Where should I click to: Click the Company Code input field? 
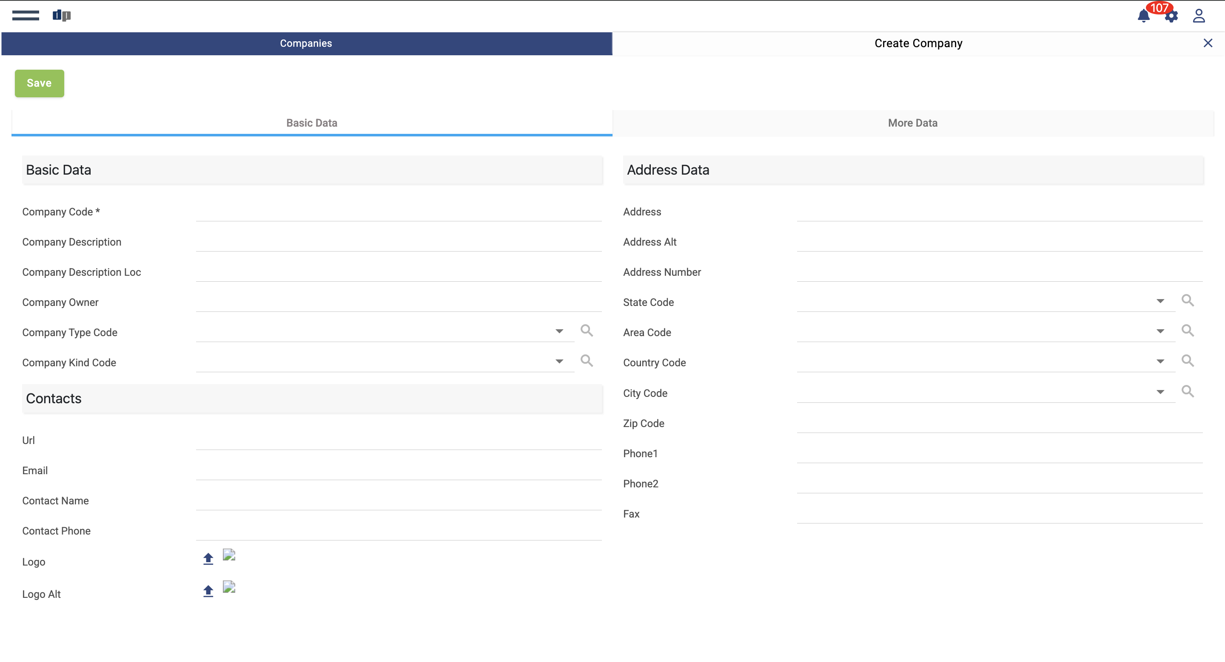coord(399,212)
